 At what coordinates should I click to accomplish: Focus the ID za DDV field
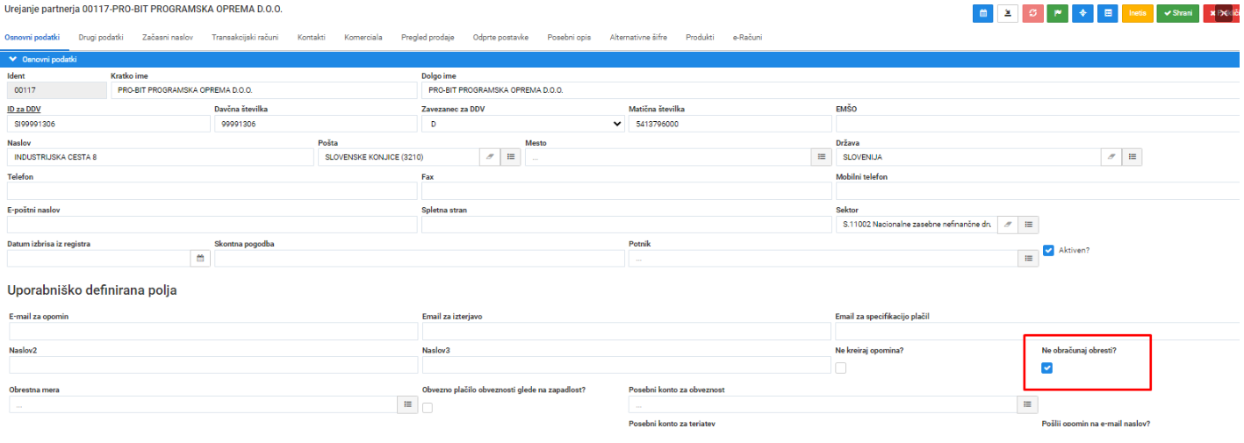[108, 124]
